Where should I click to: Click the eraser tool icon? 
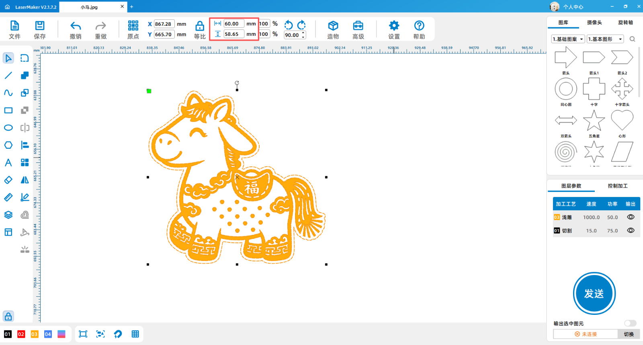[8, 180]
